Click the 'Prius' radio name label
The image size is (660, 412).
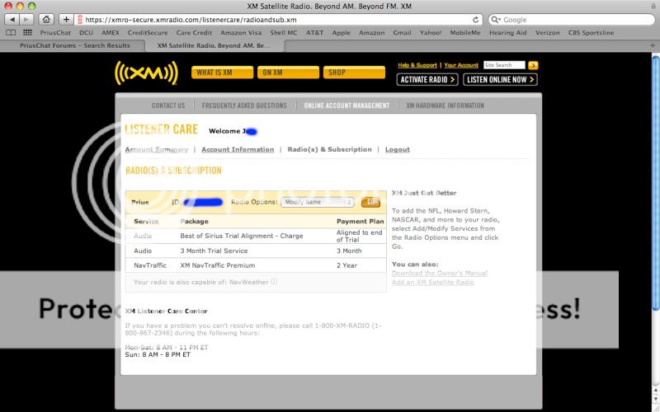pos(139,202)
